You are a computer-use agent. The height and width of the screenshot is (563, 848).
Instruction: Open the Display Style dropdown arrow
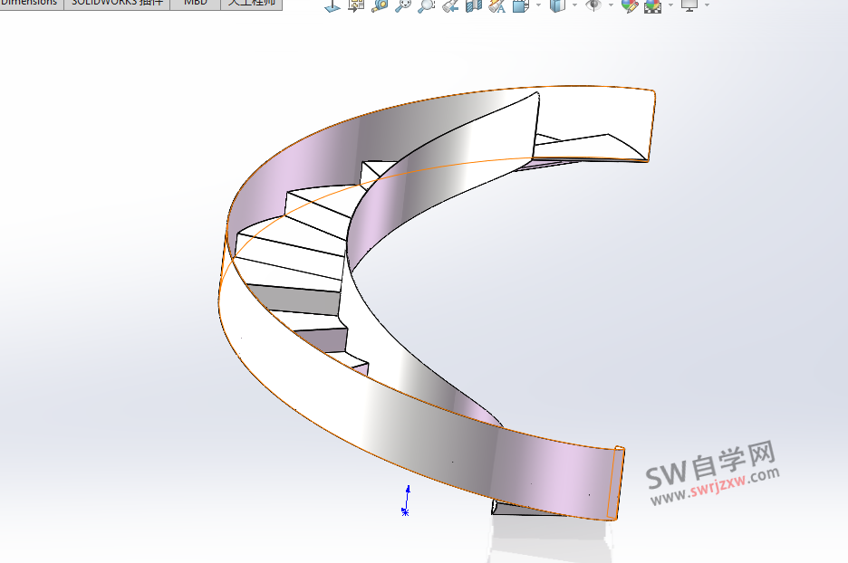tap(573, 6)
